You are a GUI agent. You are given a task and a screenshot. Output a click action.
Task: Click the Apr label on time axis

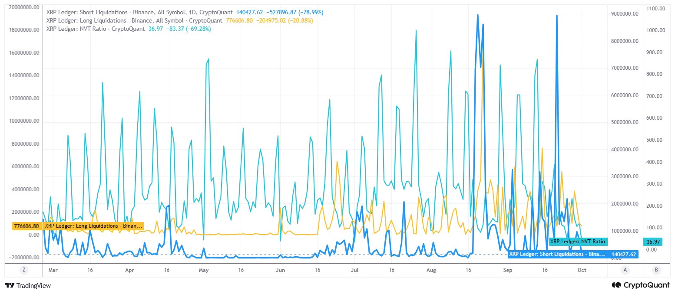point(130,270)
